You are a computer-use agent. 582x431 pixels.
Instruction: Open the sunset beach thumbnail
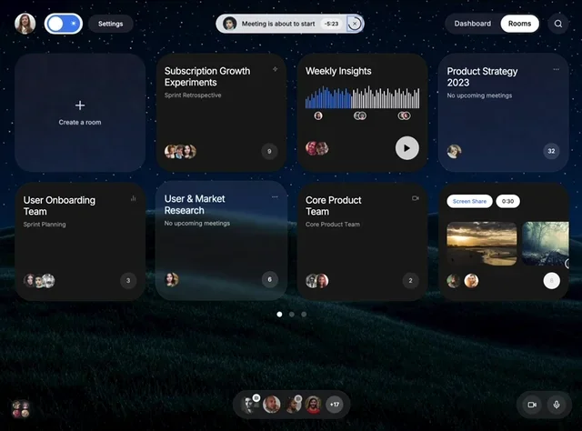[481, 244]
